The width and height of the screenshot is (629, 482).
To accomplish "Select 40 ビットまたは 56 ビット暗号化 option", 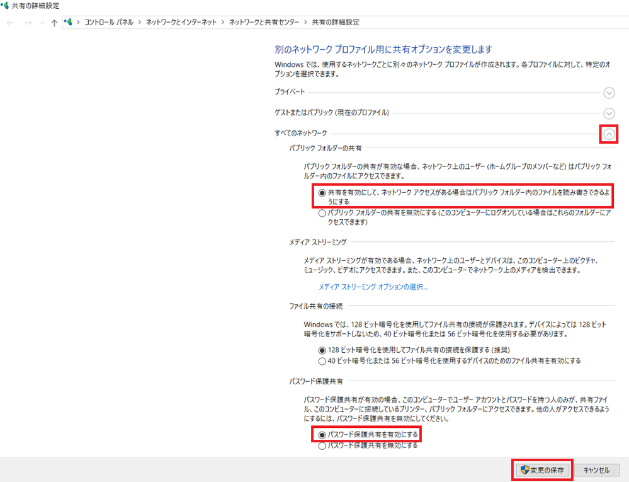I will click(x=322, y=361).
